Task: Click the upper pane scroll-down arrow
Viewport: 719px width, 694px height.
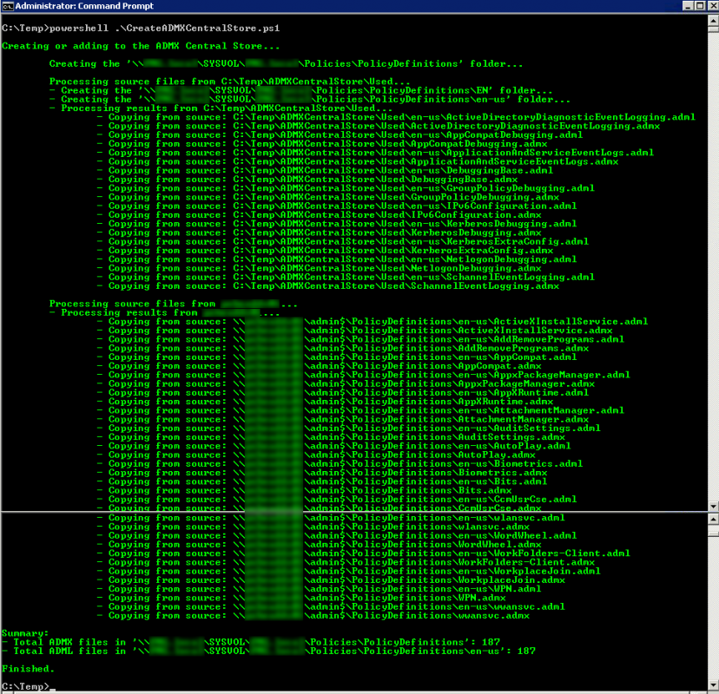Action: 713,506
